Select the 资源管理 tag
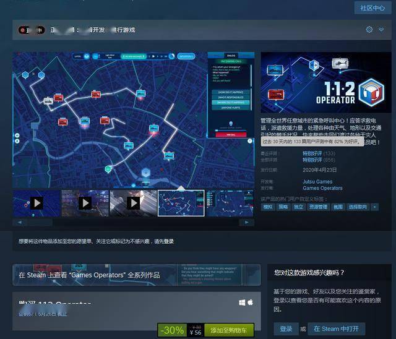 point(318,207)
